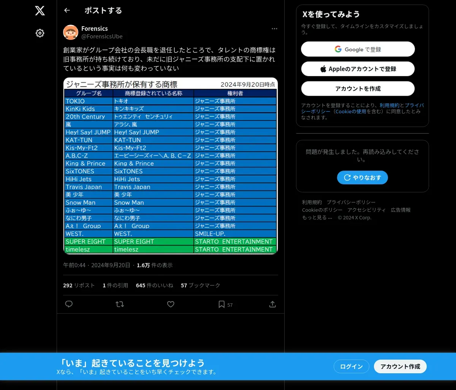
Task: Click the reply speech bubble icon
Action: pyautogui.click(x=69, y=304)
